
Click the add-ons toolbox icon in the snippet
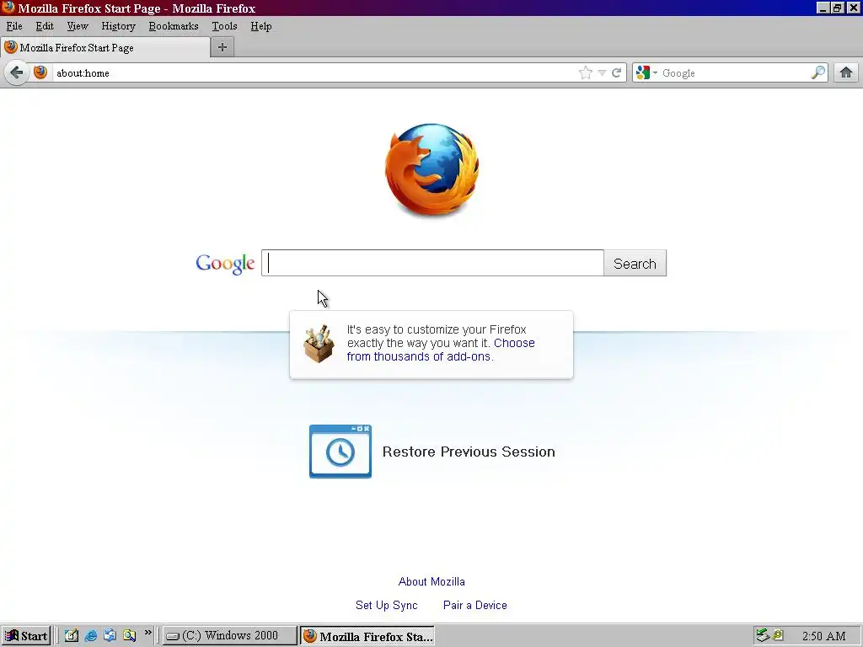pyautogui.click(x=319, y=344)
